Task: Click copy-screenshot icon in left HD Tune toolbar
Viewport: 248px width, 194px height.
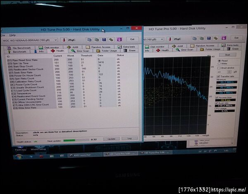Action: click(x=96, y=40)
